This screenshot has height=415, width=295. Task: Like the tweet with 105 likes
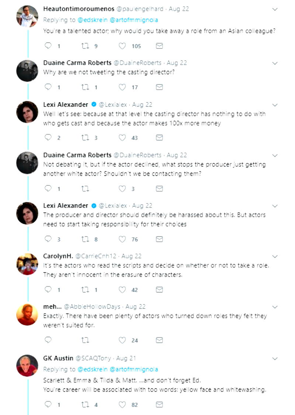click(122, 46)
